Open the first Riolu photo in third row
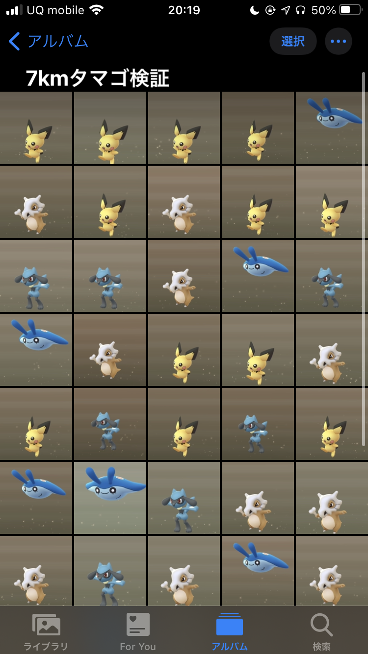The width and height of the screenshot is (368, 654). [x=36, y=276]
